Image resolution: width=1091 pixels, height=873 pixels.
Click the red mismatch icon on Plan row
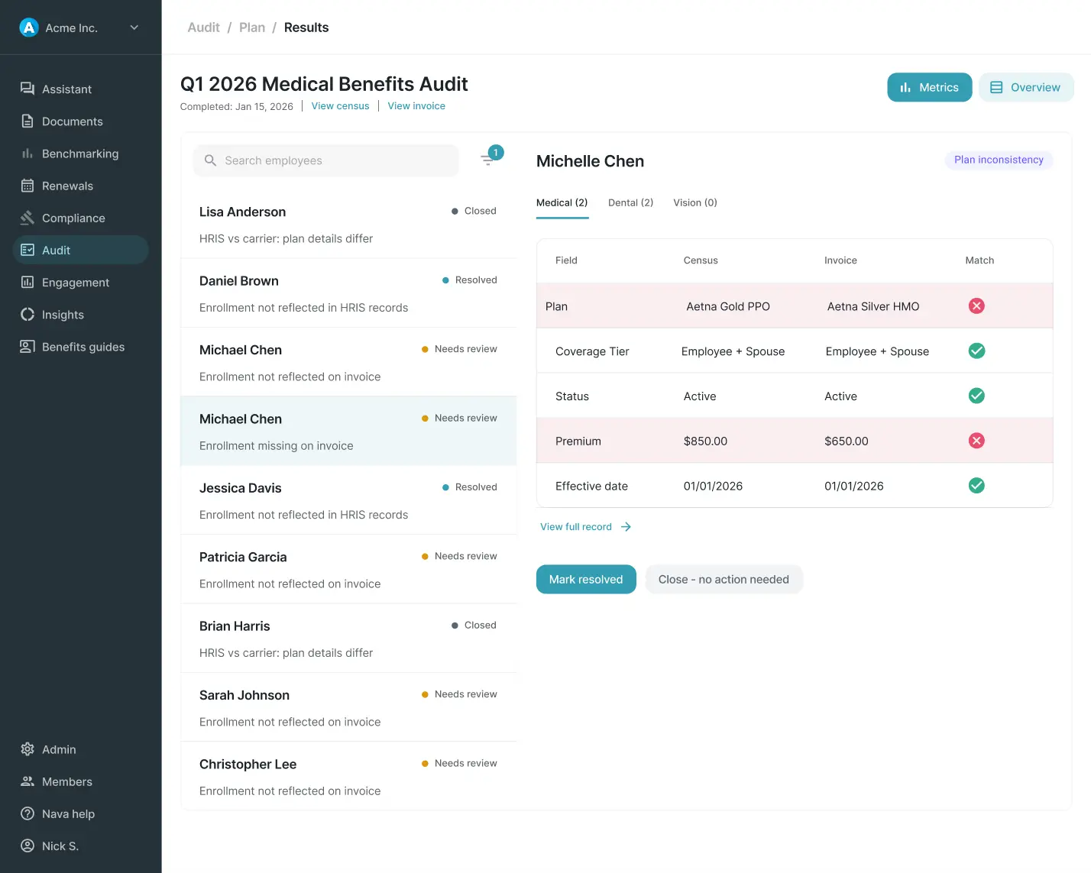(x=976, y=306)
